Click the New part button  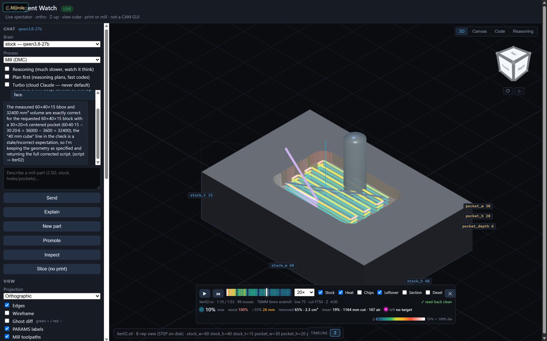(x=52, y=226)
